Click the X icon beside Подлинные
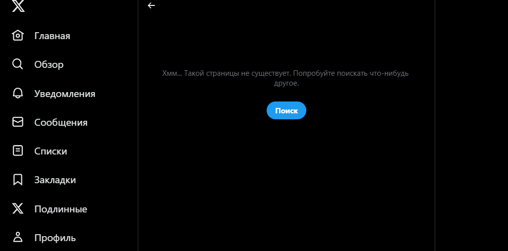508x251 pixels. [x=17, y=208]
